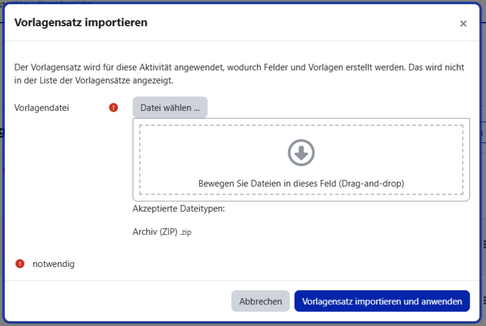
Task: Click 'Vorlagensatz importieren und anwenden'
Action: coord(382,301)
